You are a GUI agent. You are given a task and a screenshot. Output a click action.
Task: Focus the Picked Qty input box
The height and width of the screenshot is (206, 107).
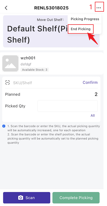68,106
